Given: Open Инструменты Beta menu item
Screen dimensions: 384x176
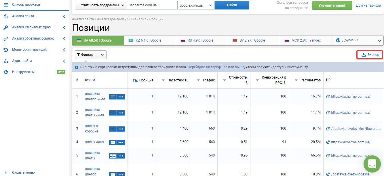Looking at the screenshot, I should coord(35,72).
